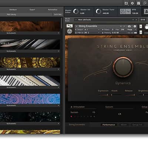Open dropdown arrow under black strings library

click(x=58, y=51)
